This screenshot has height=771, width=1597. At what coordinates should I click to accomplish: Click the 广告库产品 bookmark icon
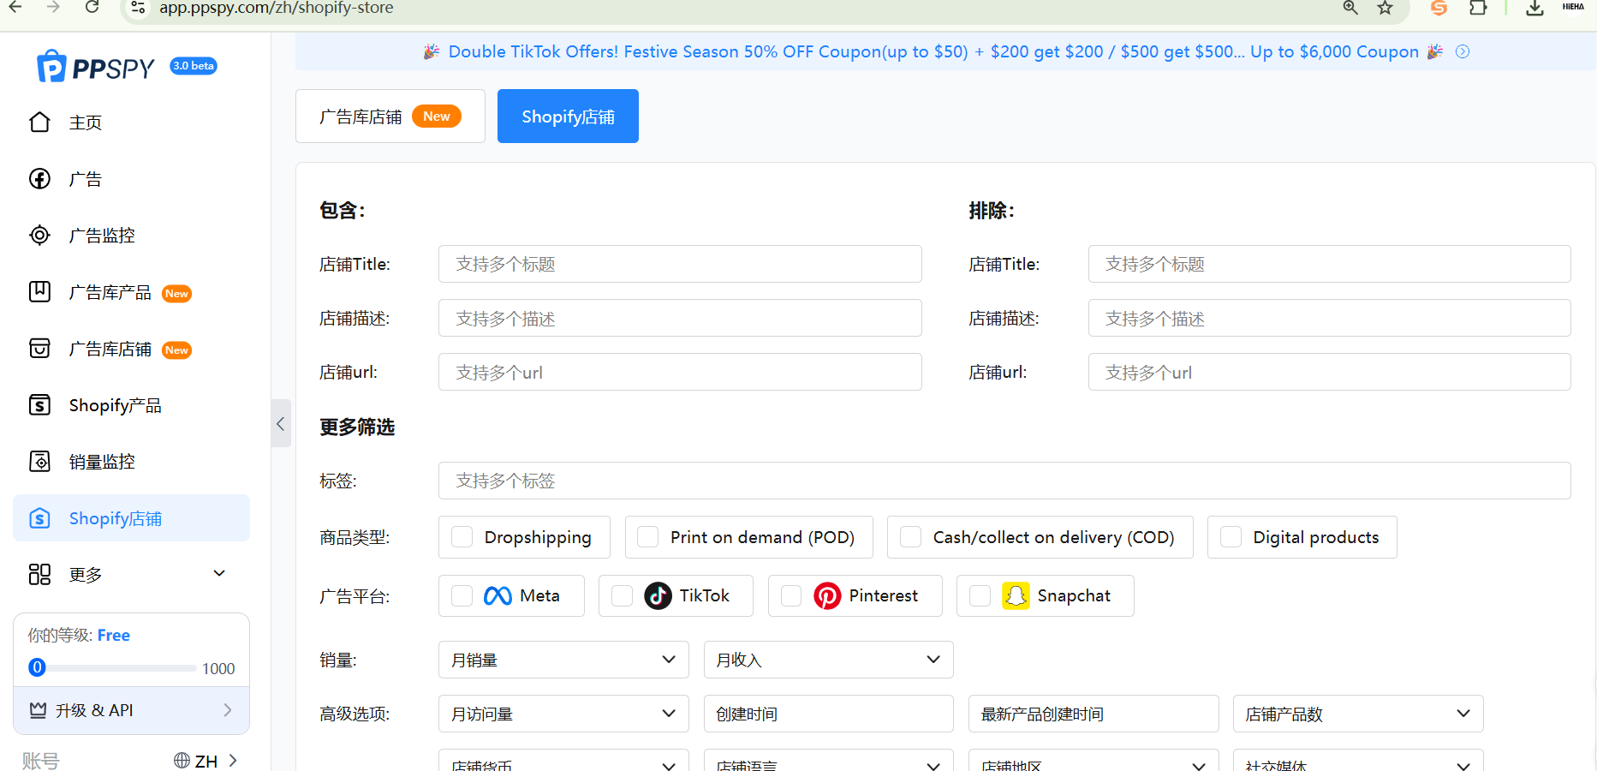pos(39,292)
